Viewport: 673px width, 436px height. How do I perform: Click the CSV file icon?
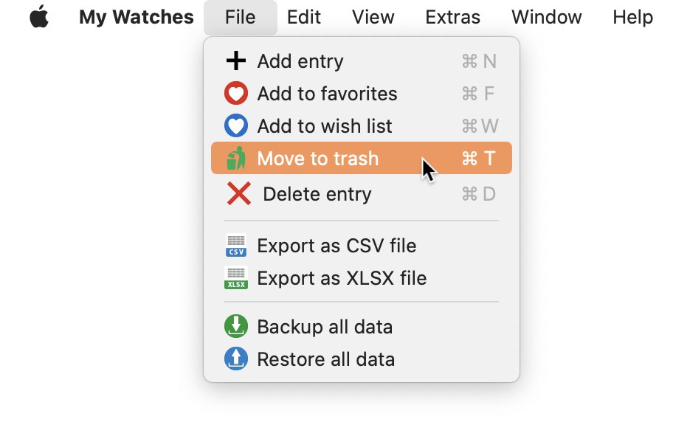point(236,246)
